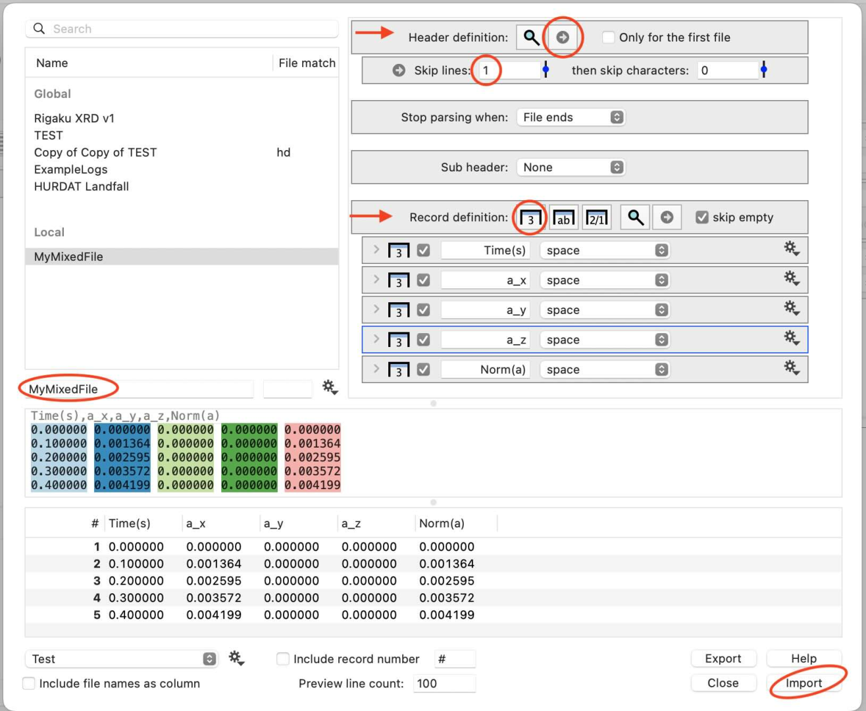Uncheck the skip empty option
The height and width of the screenshot is (711, 866).
pyautogui.click(x=702, y=217)
